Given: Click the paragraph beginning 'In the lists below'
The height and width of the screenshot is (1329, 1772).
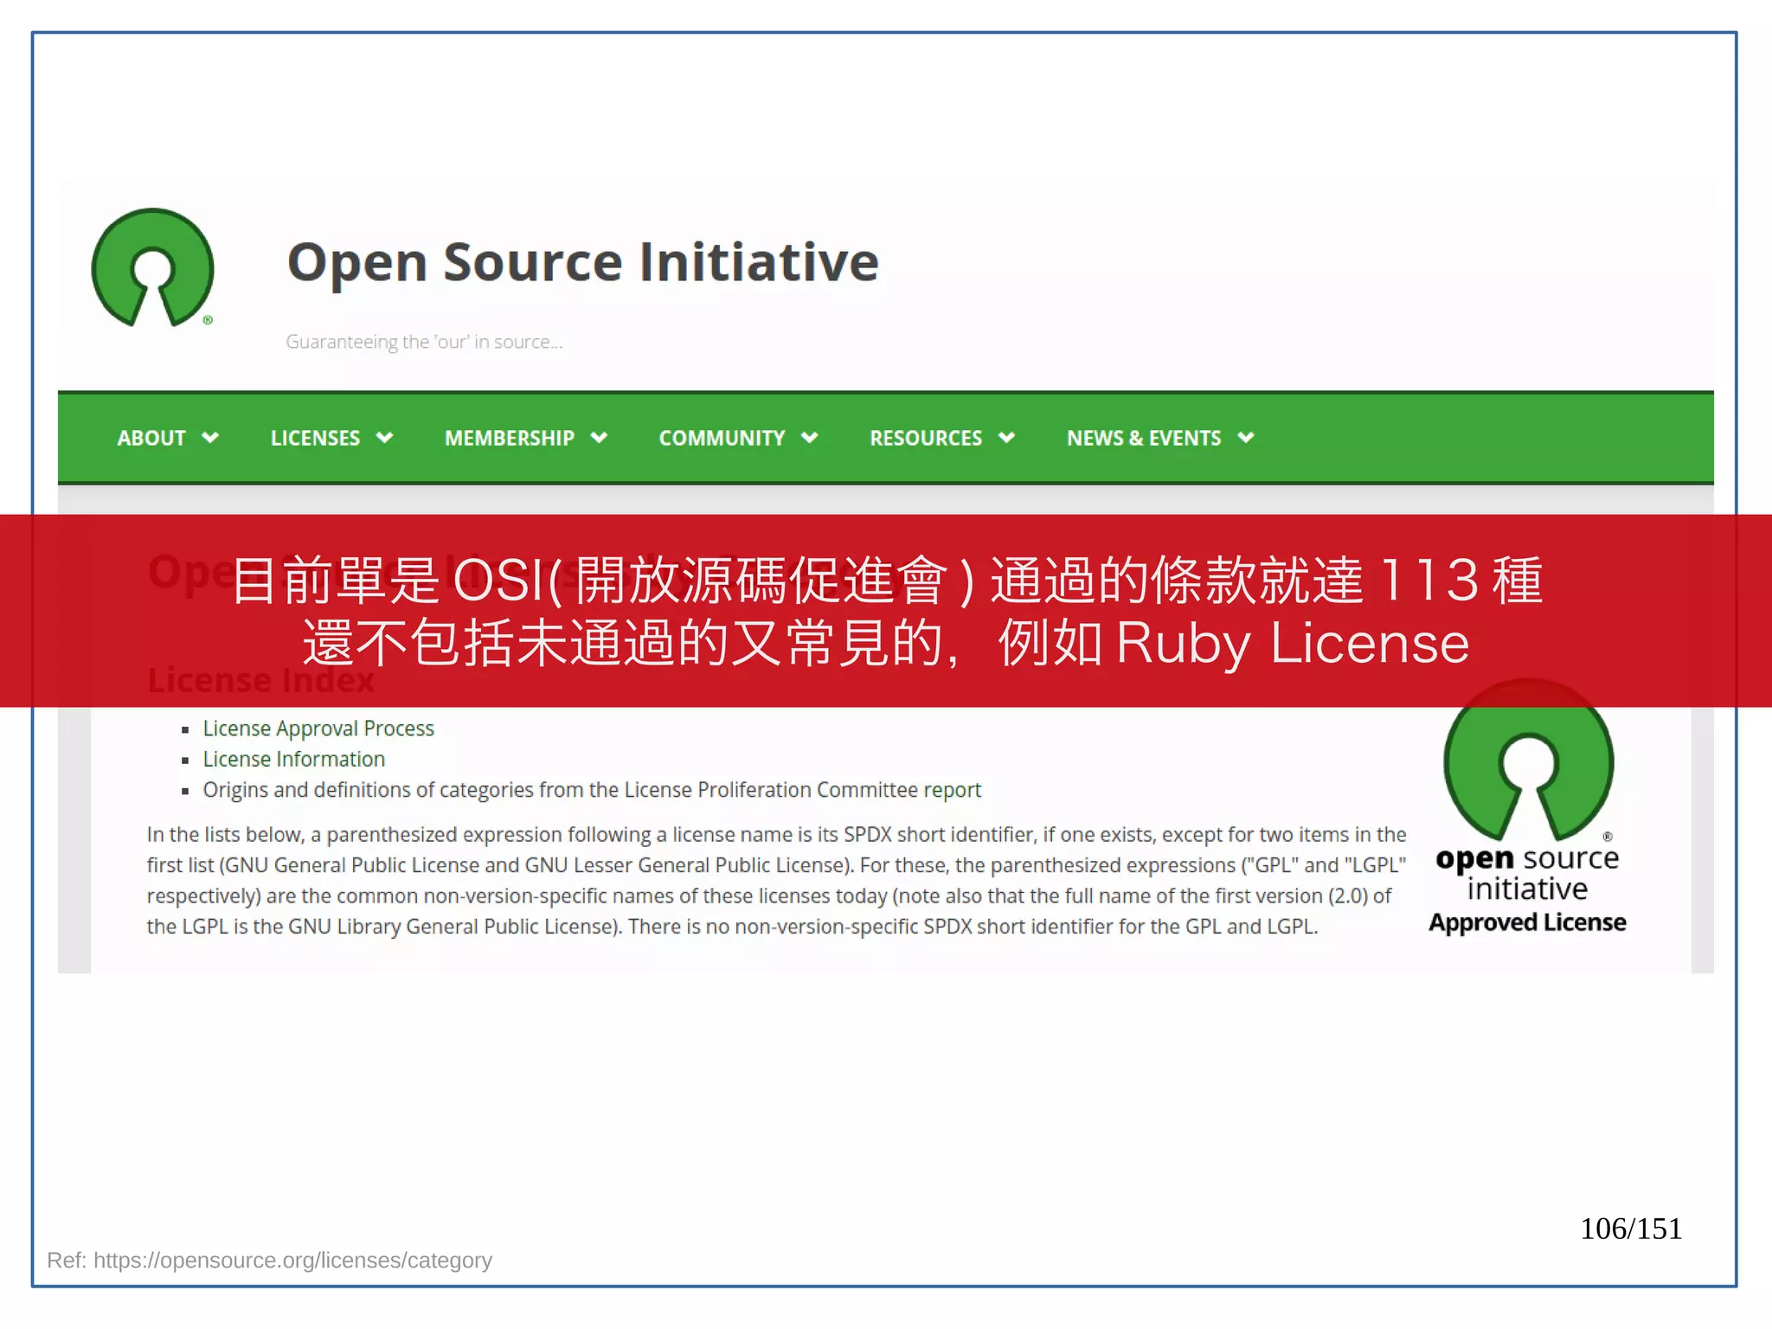Looking at the screenshot, I should [776, 881].
